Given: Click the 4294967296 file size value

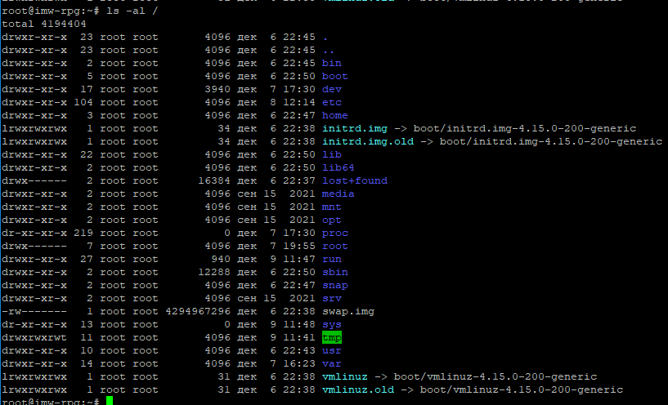Looking at the screenshot, I should click(x=198, y=311).
